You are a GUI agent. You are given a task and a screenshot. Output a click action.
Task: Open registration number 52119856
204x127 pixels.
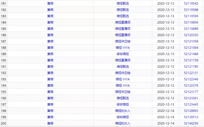pyautogui.click(x=191, y=22)
